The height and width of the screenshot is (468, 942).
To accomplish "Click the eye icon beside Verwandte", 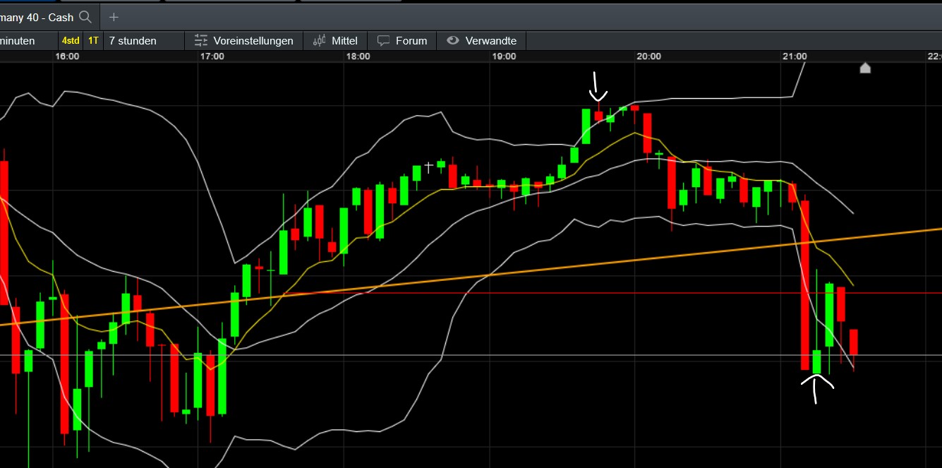I will click(453, 41).
